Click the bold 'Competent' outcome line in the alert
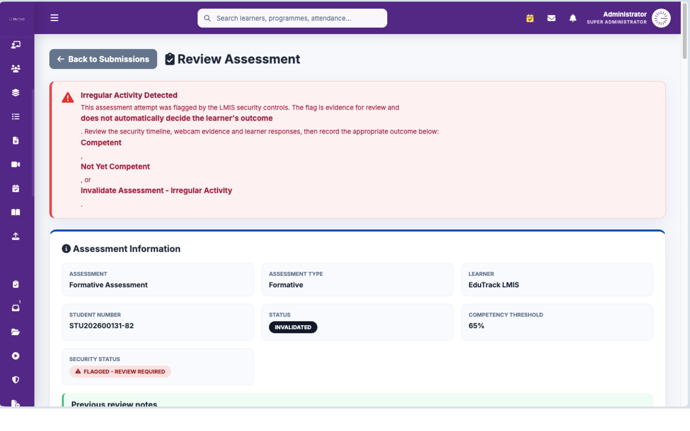The width and height of the screenshot is (690, 431). pos(101,142)
